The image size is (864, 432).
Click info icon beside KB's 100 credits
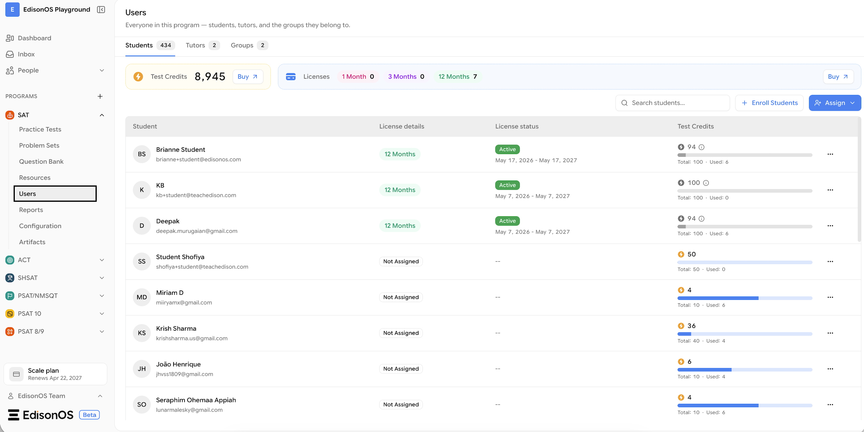tap(706, 183)
